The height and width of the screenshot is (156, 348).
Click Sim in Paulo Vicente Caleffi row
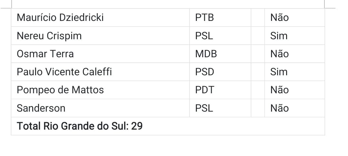click(x=279, y=72)
